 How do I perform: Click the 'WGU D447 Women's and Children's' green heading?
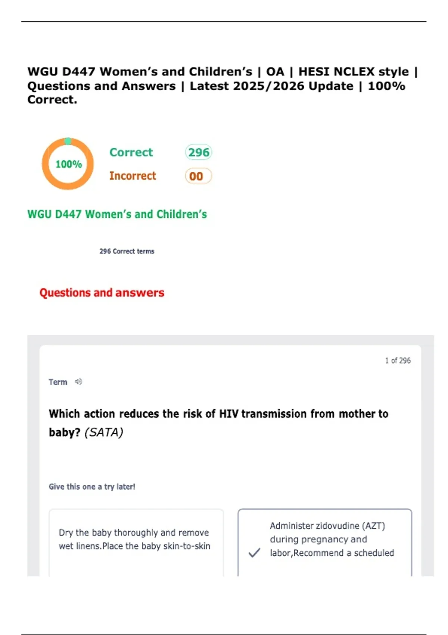(117, 214)
